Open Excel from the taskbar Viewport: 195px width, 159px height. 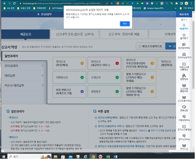click(108, 156)
